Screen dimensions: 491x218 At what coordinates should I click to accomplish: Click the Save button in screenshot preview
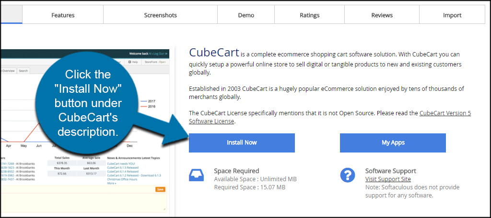point(160,189)
